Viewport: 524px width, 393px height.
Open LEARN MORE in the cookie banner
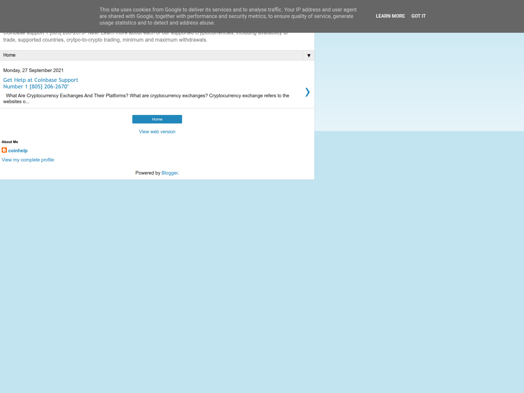click(x=390, y=16)
